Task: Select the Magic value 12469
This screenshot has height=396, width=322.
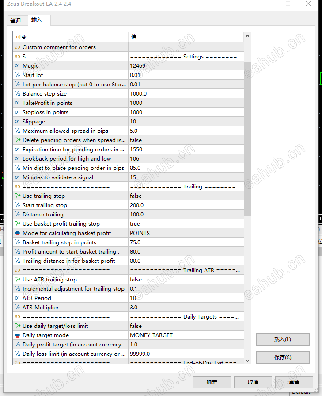Action: click(x=137, y=65)
